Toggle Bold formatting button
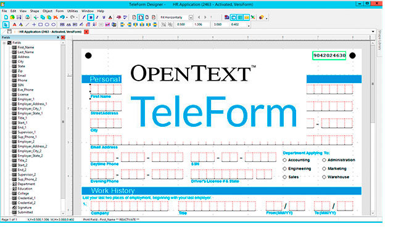401x234 pixels. (91, 17)
